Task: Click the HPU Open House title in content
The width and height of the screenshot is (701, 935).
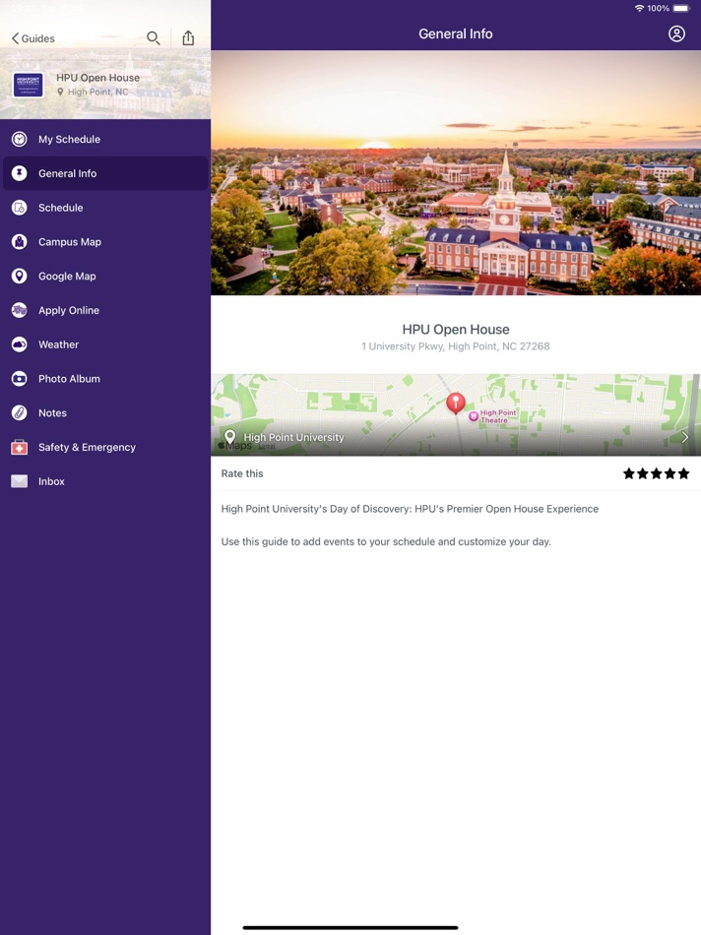Action: pos(456,330)
